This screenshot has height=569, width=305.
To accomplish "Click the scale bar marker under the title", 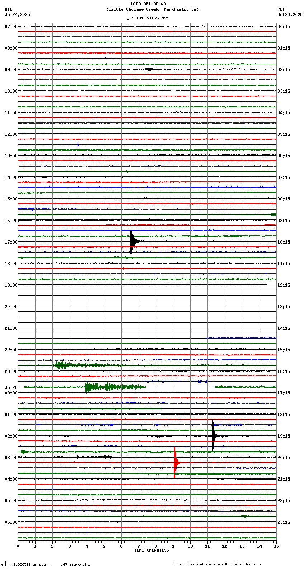I will 128,17.
